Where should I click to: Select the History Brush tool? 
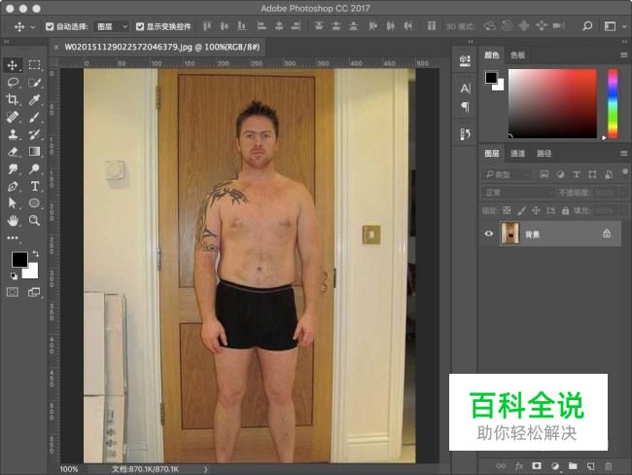(x=34, y=134)
